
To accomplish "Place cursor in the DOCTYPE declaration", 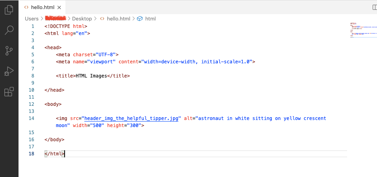I will pyautogui.click(x=66, y=26).
